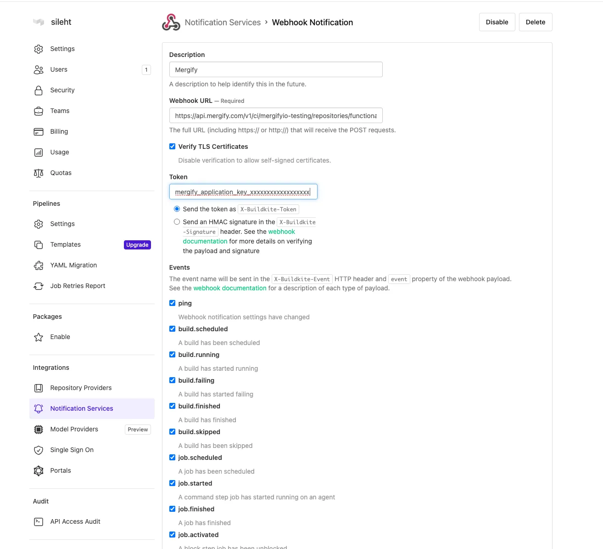Open the Job Retries Report icon

39,286
